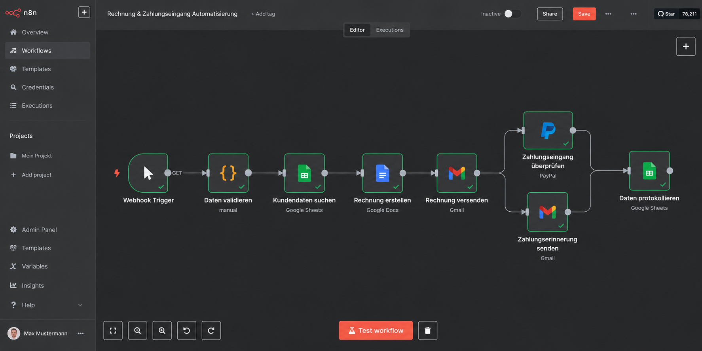Click the workflow name Rechnung & Zahlungseingang Automatisierung

(172, 14)
